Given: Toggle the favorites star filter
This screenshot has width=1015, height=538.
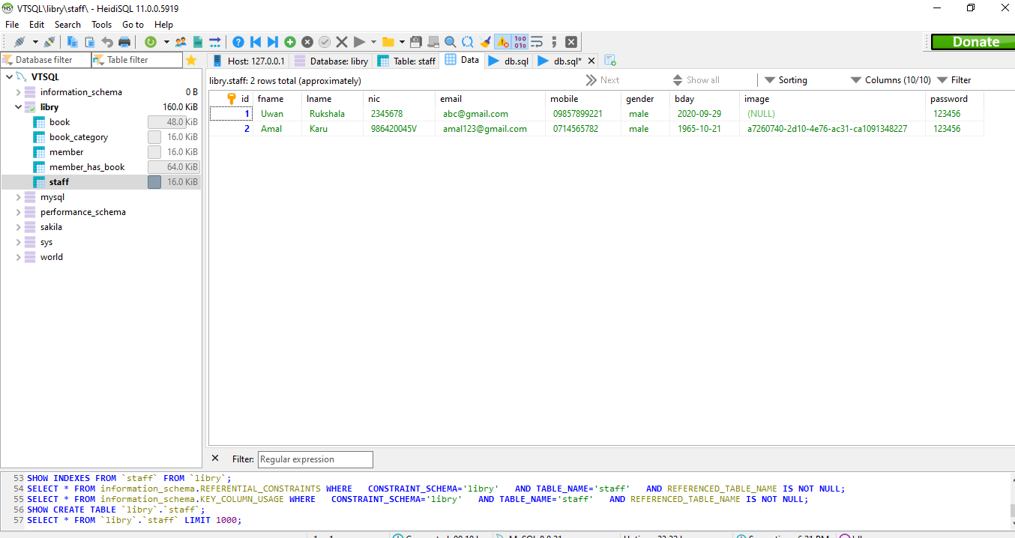Looking at the screenshot, I should 191,60.
